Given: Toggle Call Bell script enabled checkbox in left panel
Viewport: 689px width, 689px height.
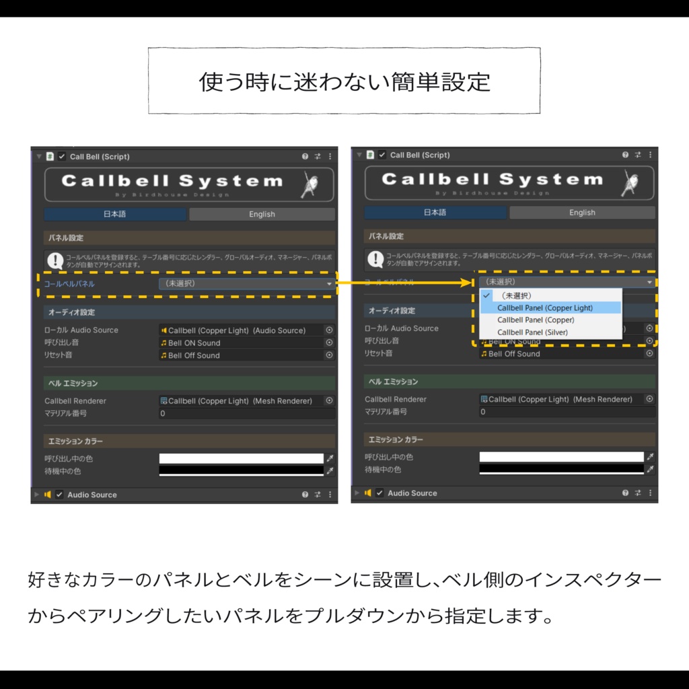Looking at the screenshot, I should 62,156.
